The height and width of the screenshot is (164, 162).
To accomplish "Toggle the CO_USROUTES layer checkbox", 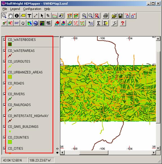I will [x=4, y=62].
